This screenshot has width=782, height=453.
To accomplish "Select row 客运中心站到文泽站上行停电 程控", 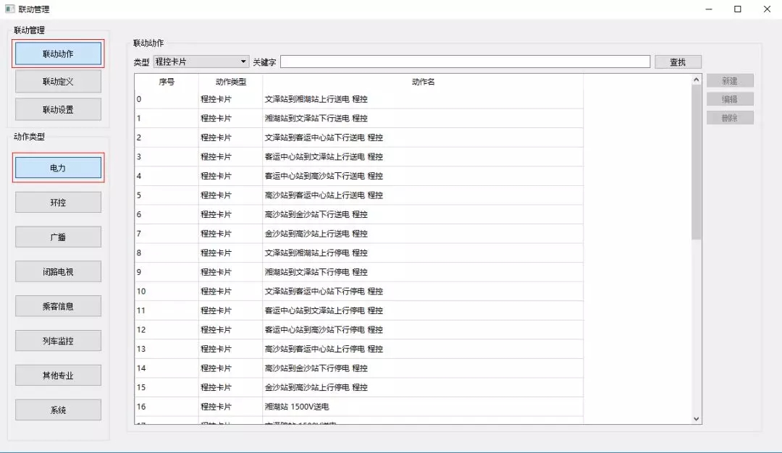I will 358,310.
